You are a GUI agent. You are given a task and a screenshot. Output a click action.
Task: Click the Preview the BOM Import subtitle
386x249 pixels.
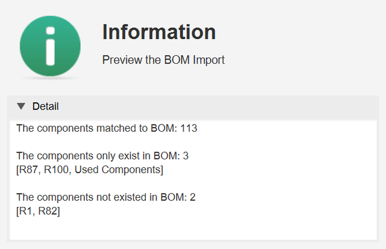[163, 60]
